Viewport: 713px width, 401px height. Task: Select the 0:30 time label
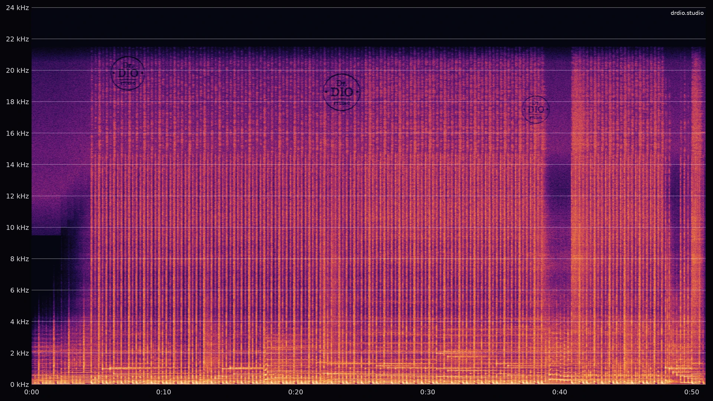428,392
